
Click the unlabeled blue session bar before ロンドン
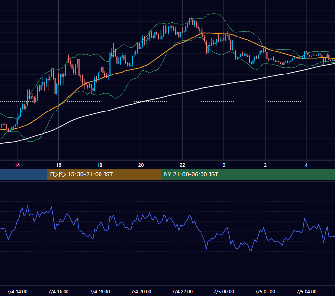[24, 174]
